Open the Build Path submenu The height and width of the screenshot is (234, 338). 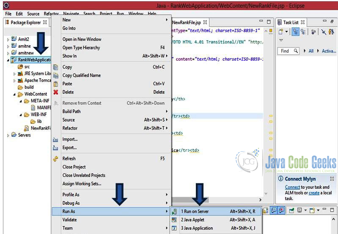click(x=111, y=111)
